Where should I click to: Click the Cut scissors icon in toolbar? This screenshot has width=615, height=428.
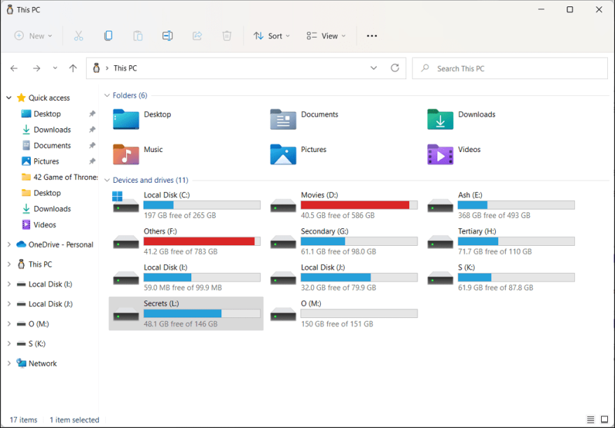pos(78,36)
